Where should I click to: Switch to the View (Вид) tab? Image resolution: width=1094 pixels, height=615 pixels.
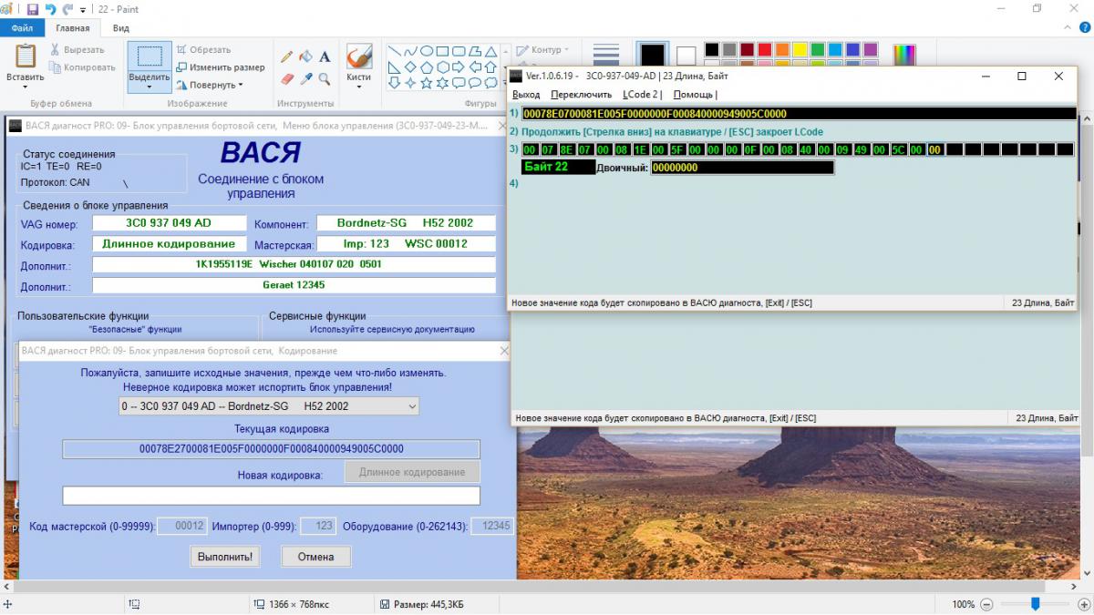(x=121, y=28)
